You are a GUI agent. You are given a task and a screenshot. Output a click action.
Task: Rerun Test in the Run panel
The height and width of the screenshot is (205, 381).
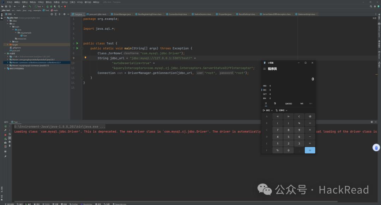click(x=5, y=127)
